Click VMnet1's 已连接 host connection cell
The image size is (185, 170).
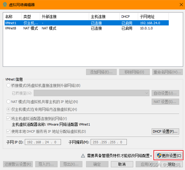[96, 23]
